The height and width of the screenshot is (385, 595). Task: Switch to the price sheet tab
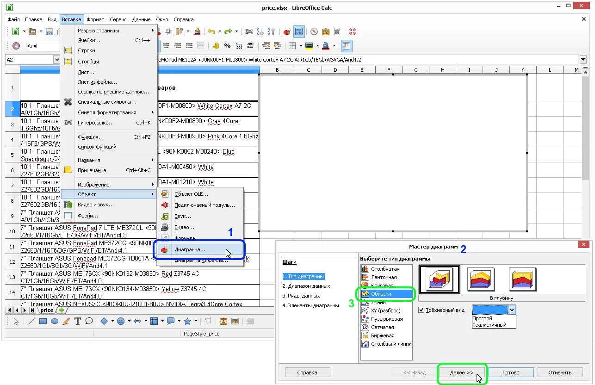click(x=47, y=310)
